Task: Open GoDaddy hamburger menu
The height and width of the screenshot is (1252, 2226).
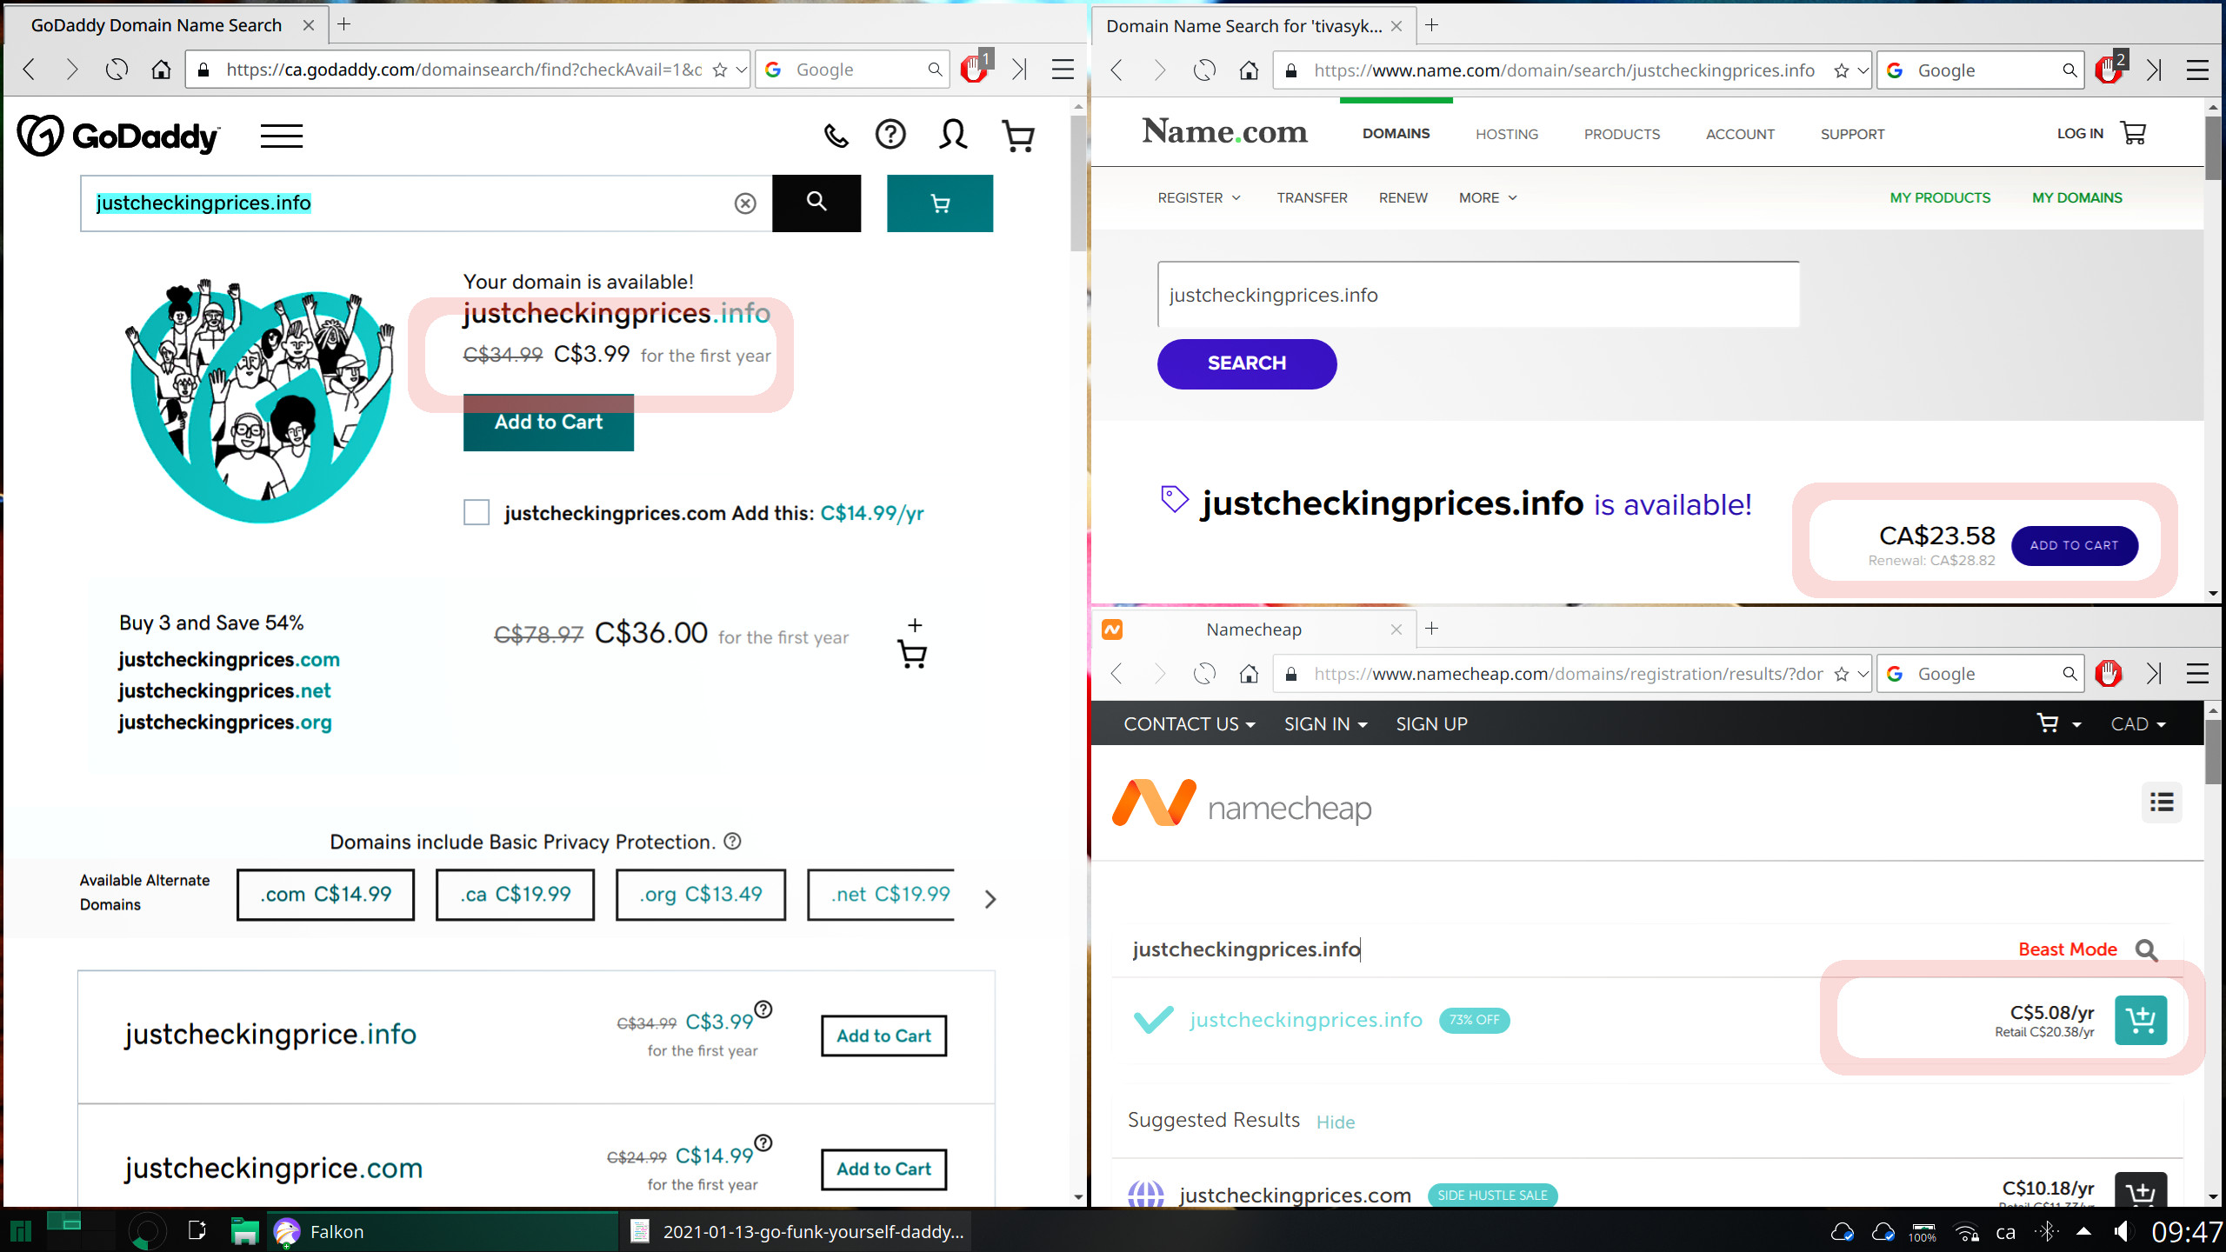Action: point(282,137)
